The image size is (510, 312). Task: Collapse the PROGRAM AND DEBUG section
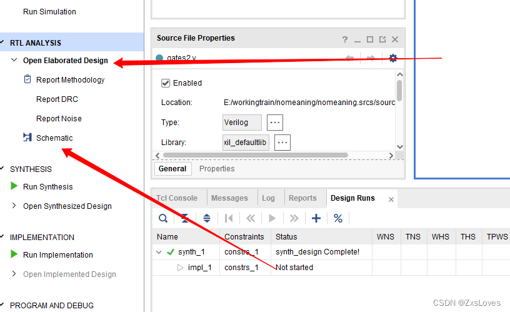(x=2, y=305)
